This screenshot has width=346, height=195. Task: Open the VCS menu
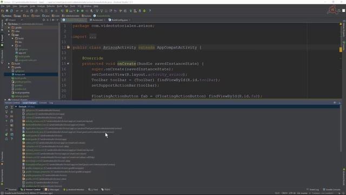79,6
